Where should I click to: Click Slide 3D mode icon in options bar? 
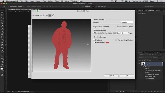click(x=102, y=6)
